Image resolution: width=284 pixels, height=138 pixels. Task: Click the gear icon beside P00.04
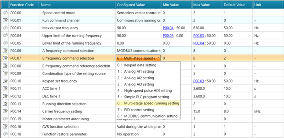pos(5,35)
